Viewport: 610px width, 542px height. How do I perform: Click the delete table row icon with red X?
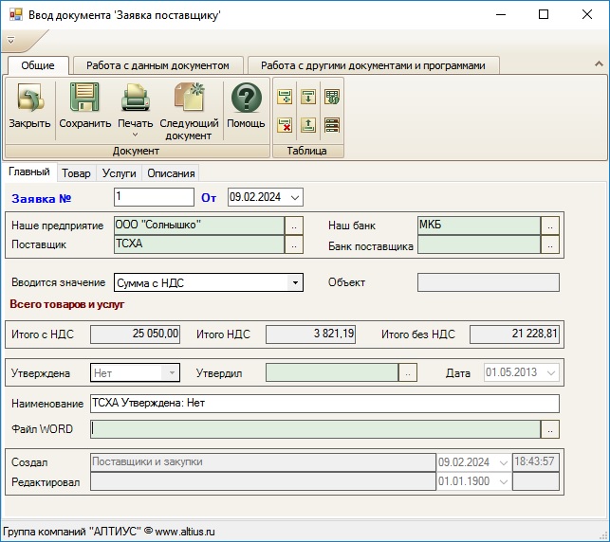click(284, 125)
